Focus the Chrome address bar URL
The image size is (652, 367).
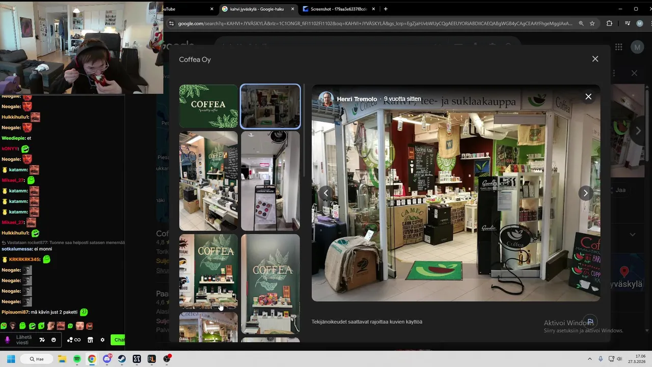(375, 23)
